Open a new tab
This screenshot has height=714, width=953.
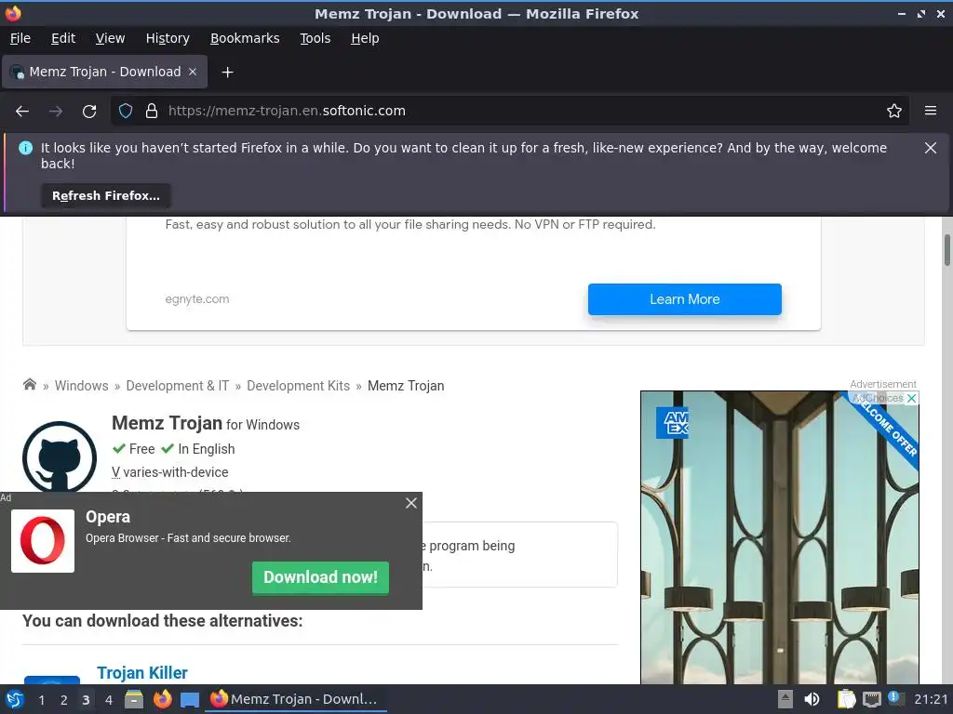[227, 73]
